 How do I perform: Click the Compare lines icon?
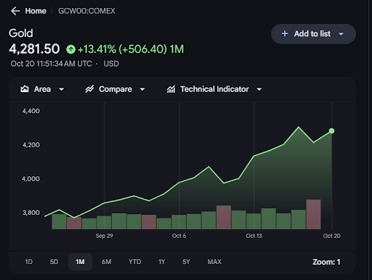point(89,89)
